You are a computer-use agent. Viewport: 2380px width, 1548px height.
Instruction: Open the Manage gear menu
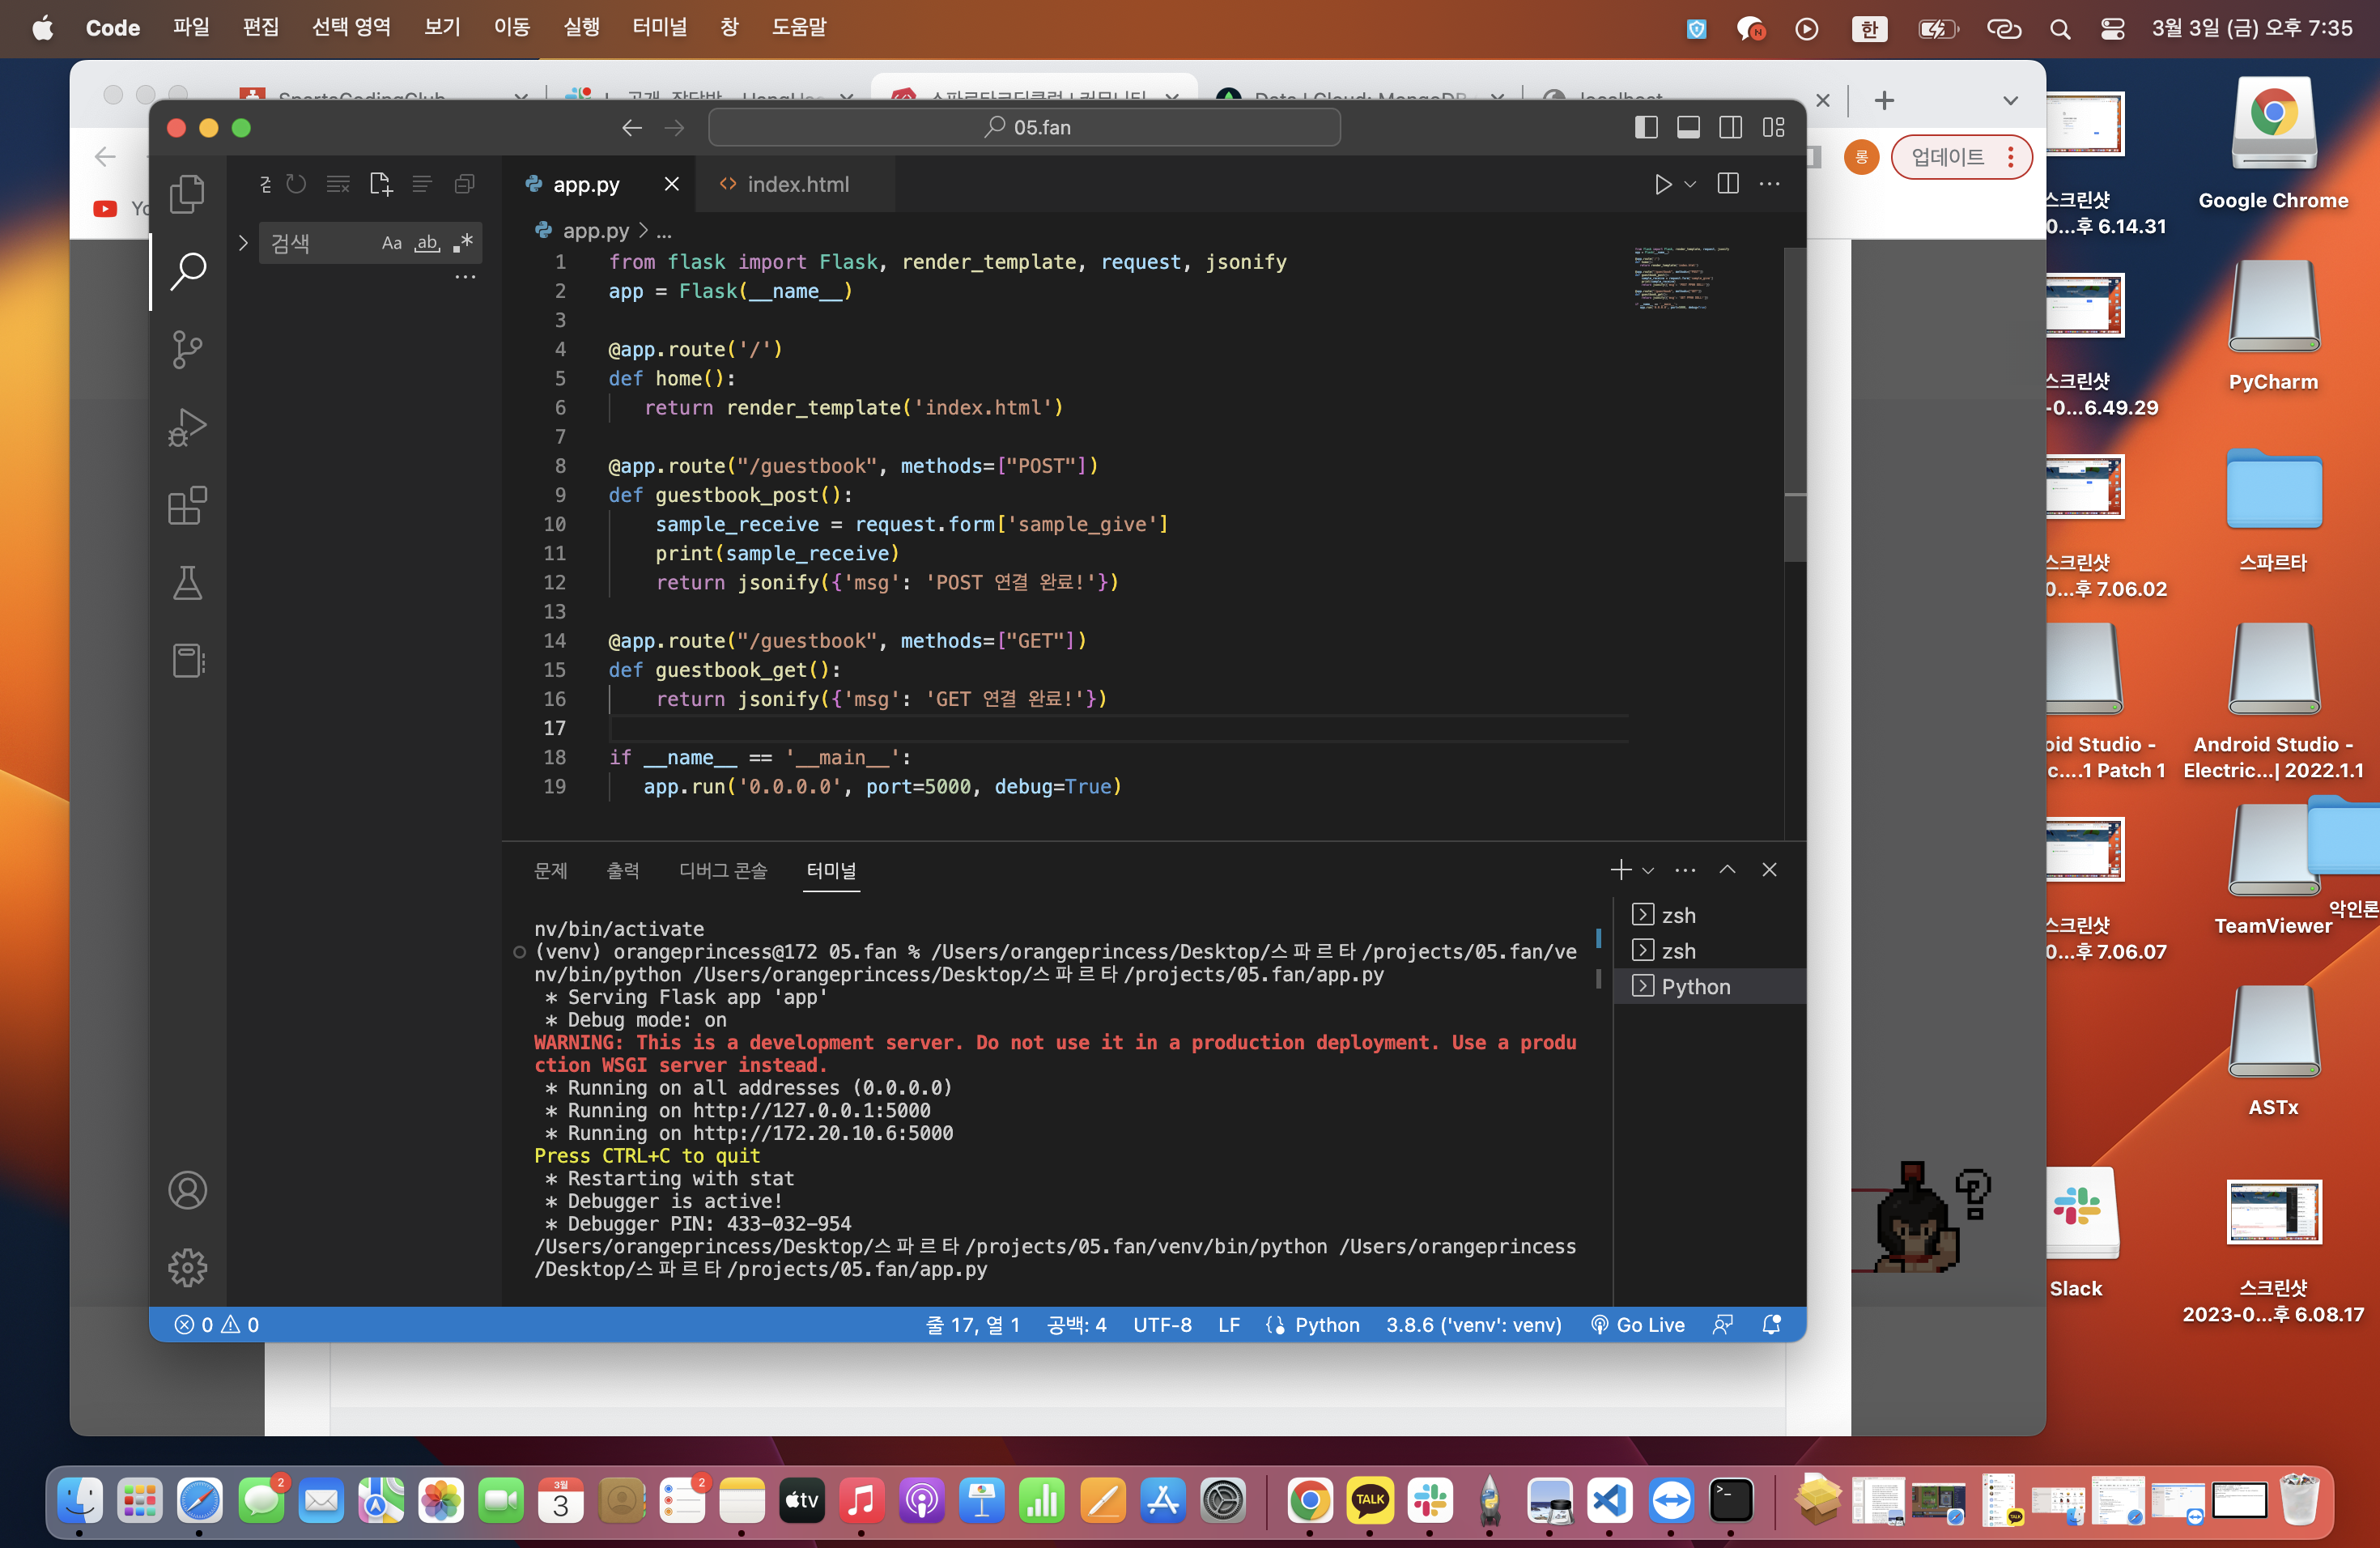coord(187,1267)
